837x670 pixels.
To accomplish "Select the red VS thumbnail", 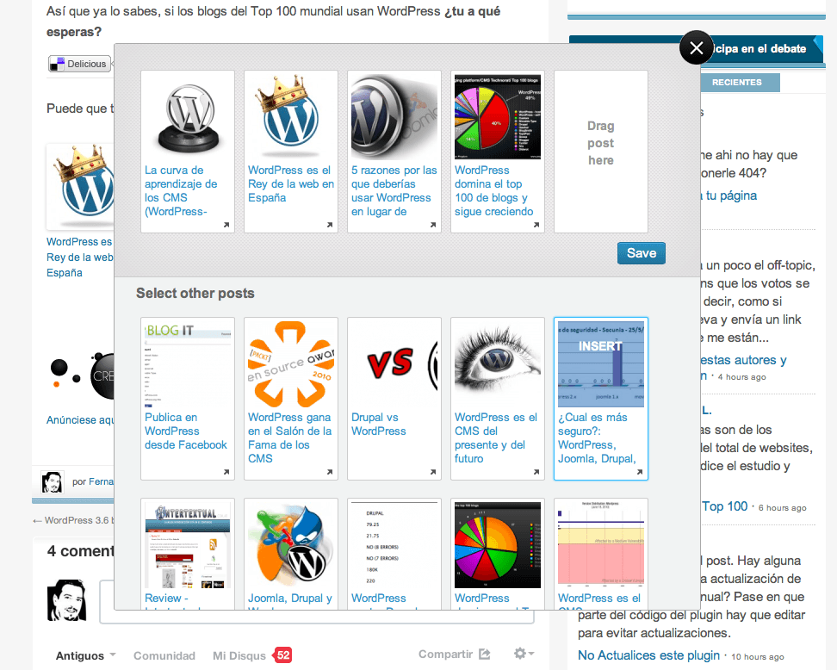I will coord(394,364).
